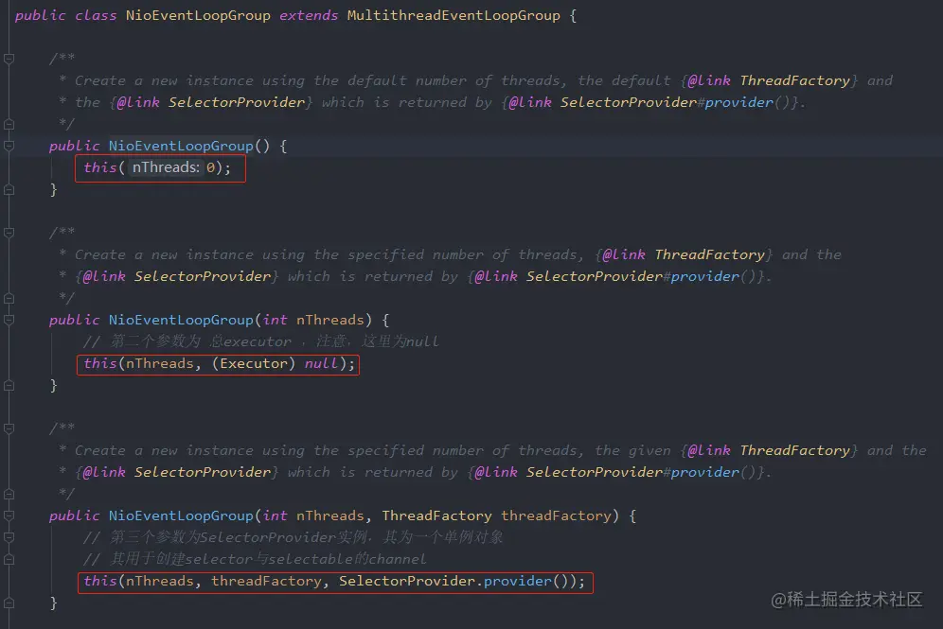Viewport: 943px width, 629px height.
Task: Collapse the constructor taking ThreadFactory threadFactory
Action: [9, 515]
